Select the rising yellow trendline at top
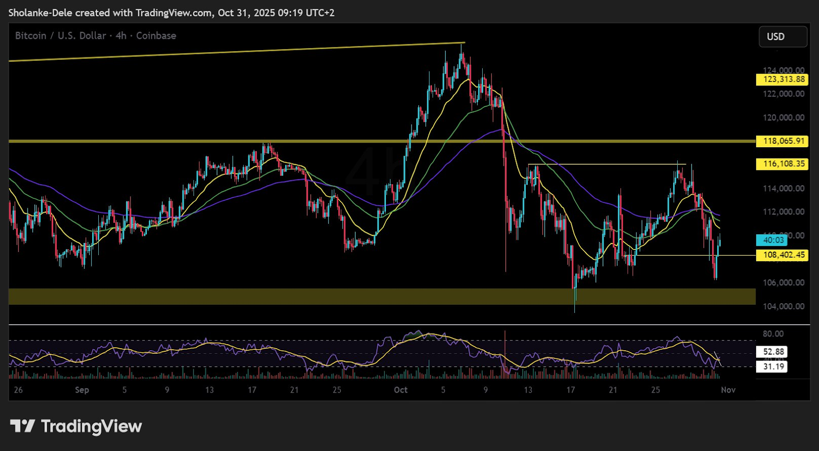 235,52
